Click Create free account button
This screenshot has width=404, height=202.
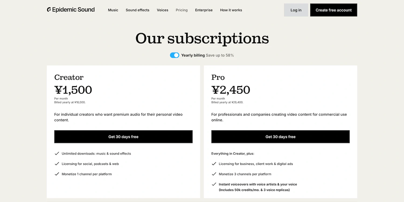click(x=334, y=10)
